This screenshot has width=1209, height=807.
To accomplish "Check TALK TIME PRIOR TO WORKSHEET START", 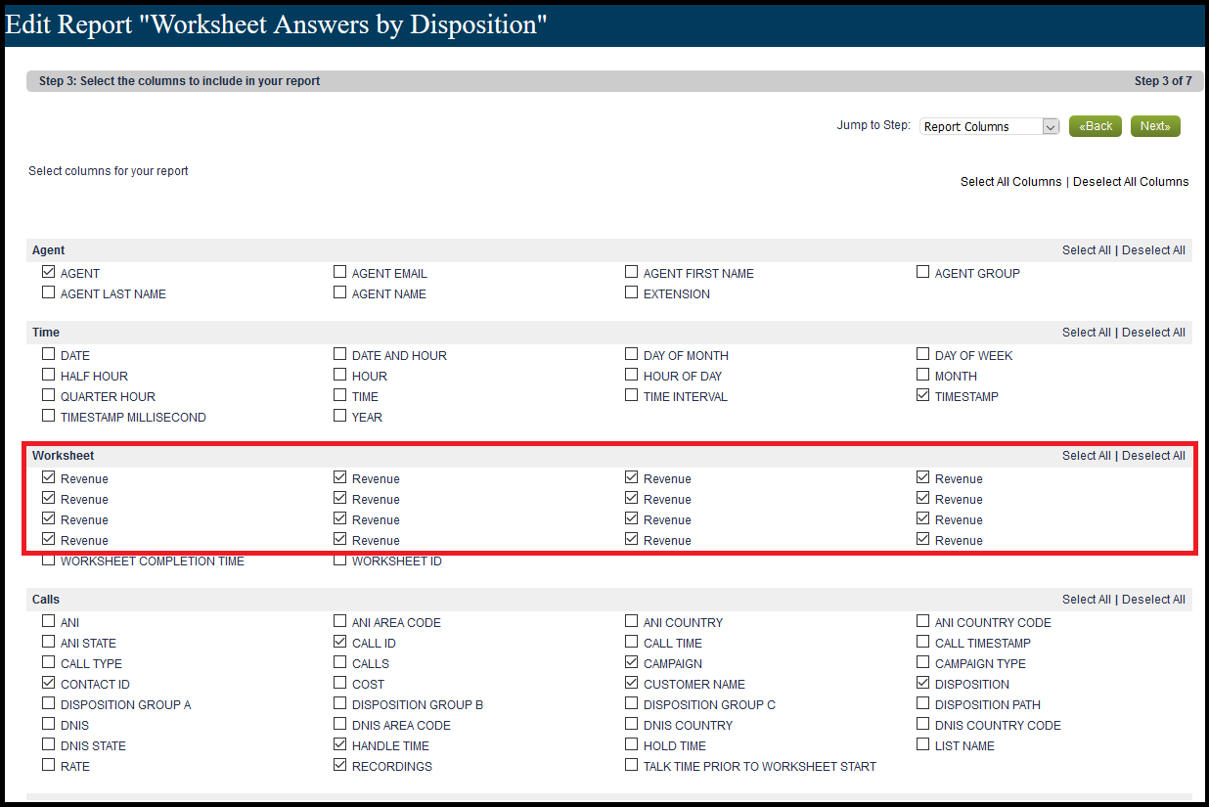I will coord(632,765).
